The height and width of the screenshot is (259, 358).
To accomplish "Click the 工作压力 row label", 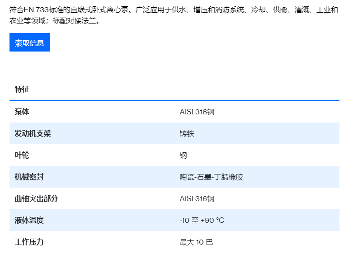I will click(x=29, y=242).
